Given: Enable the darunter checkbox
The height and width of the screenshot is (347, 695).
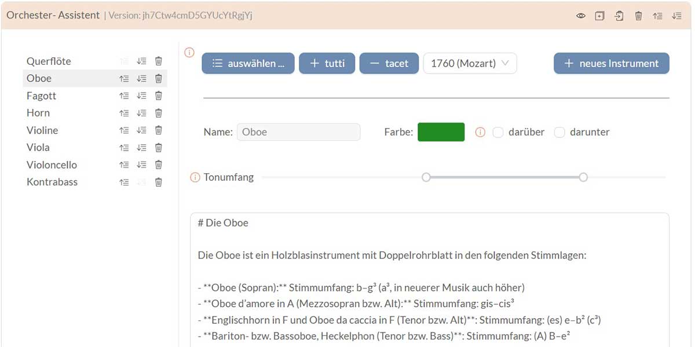Looking at the screenshot, I should 559,133.
